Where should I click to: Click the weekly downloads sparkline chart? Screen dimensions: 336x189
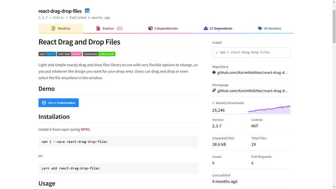tap(269, 109)
